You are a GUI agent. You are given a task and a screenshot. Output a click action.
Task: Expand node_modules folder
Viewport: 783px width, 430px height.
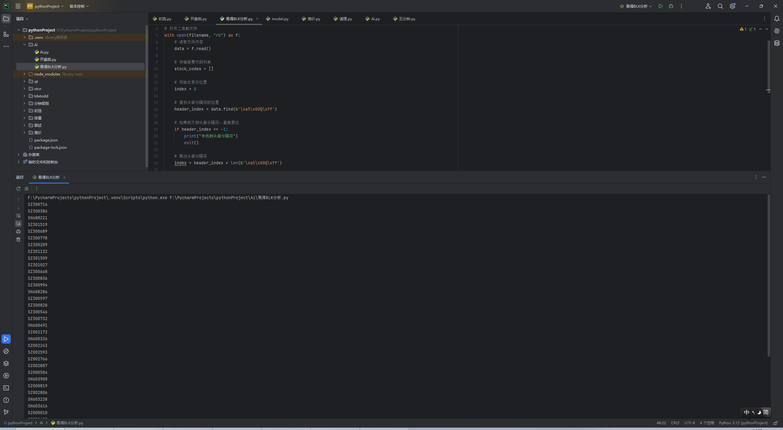point(24,74)
